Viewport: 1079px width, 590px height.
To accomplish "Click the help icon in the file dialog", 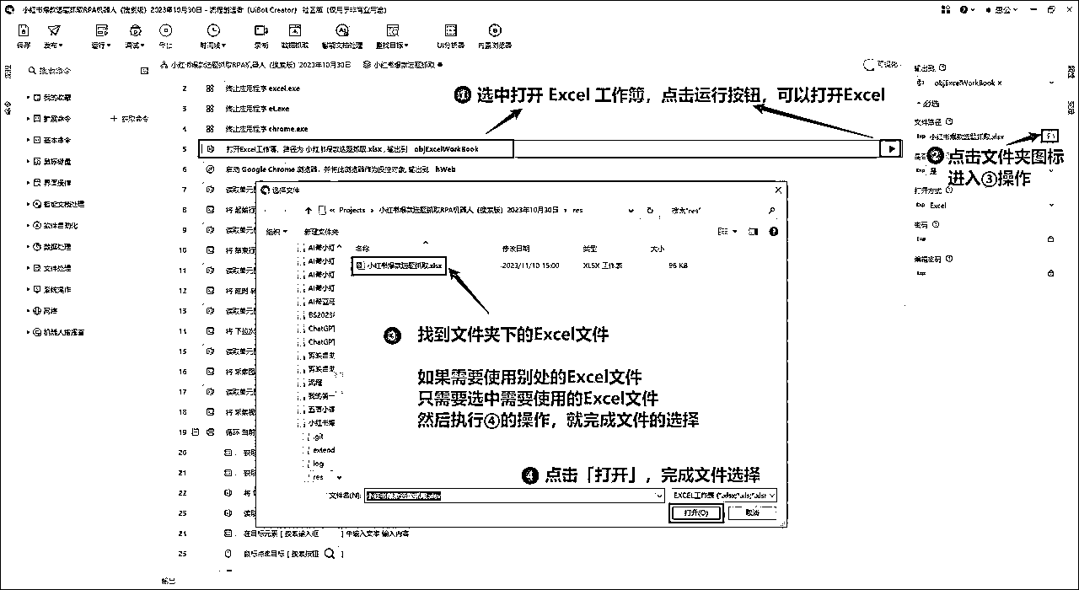I will [x=775, y=232].
